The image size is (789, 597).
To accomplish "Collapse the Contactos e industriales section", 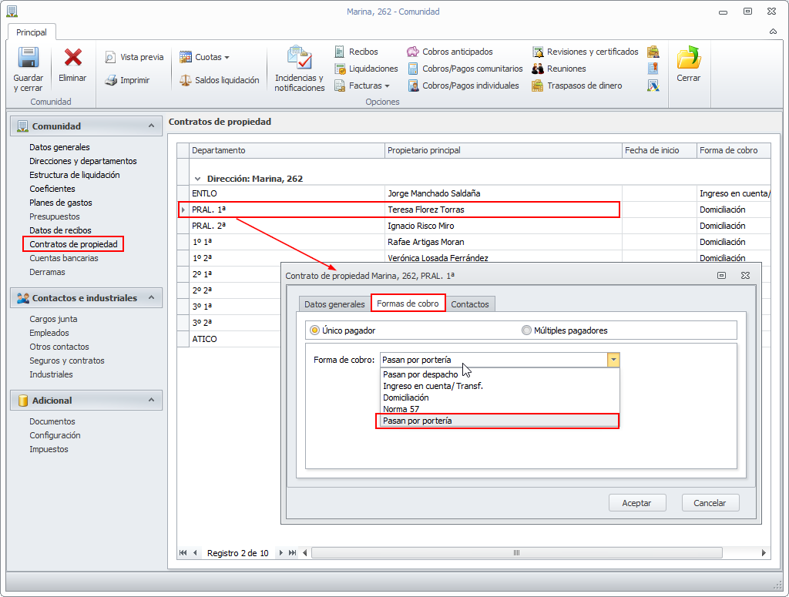I will coord(151,298).
